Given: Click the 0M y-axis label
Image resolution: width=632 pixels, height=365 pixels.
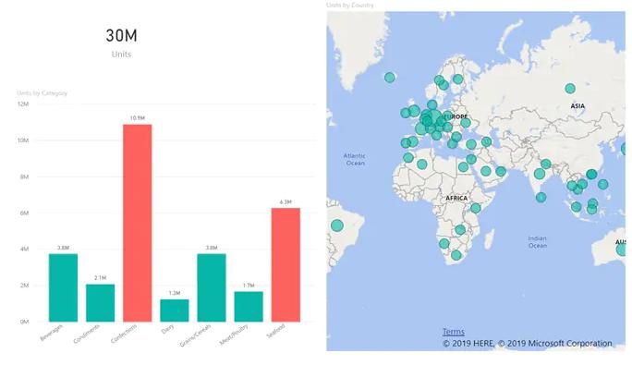Looking at the screenshot, I should coord(25,322).
